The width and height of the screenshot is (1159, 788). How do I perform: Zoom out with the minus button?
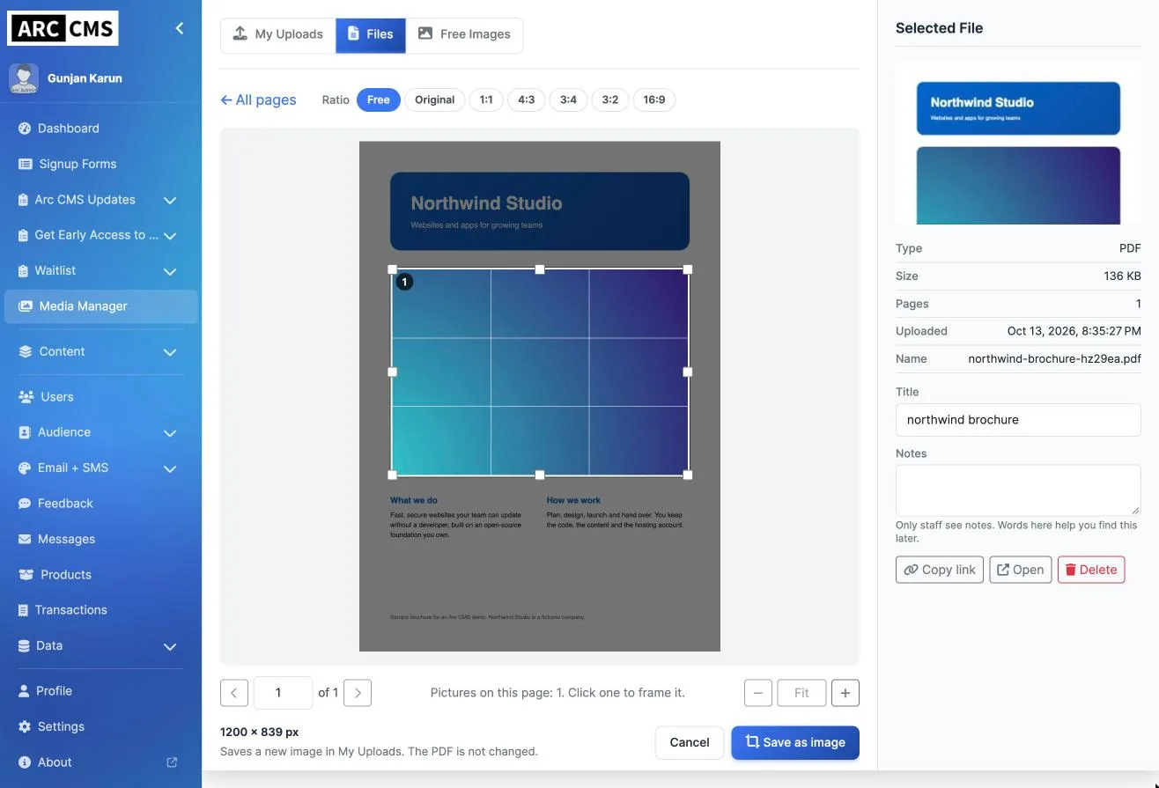coord(758,693)
